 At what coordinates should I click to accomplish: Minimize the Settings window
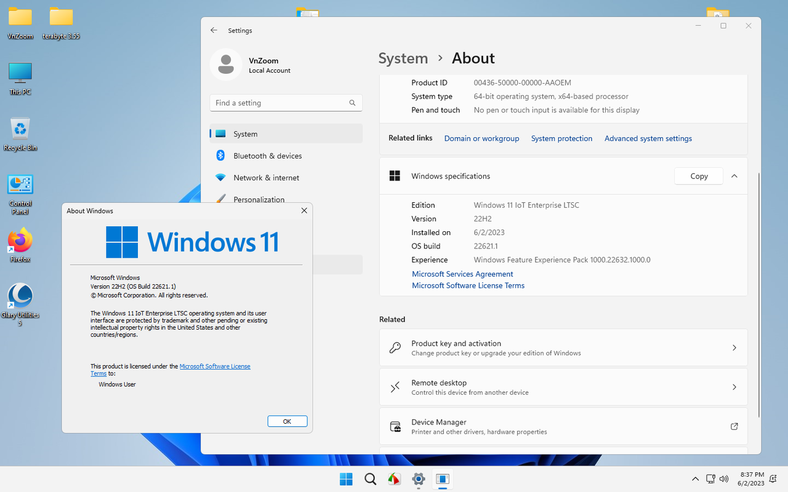[698, 26]
